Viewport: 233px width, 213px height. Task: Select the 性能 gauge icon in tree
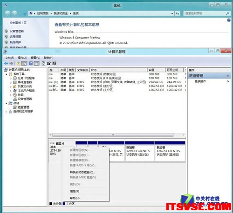(x=15, y=95)
